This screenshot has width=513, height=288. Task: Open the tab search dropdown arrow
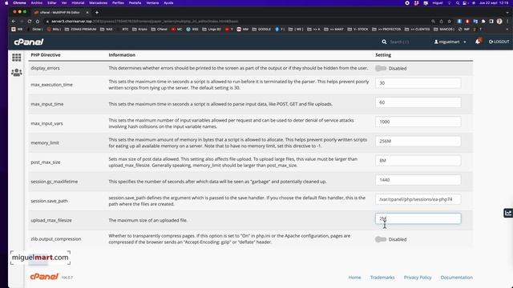[x=507, y=13]
